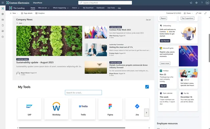Open the Café 34 menu card
Screen dimensions: 210x129
(x=188, y=79)
